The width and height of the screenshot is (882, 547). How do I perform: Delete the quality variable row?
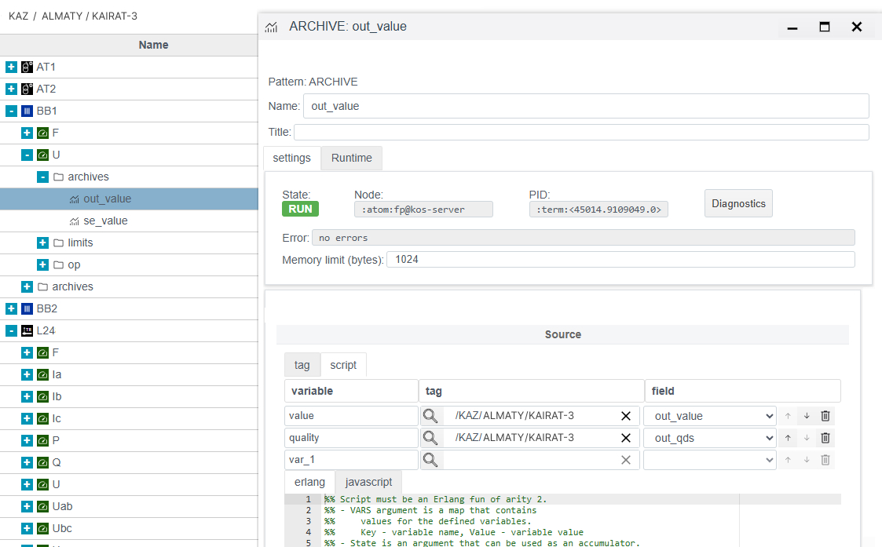[x=825, y=438]
